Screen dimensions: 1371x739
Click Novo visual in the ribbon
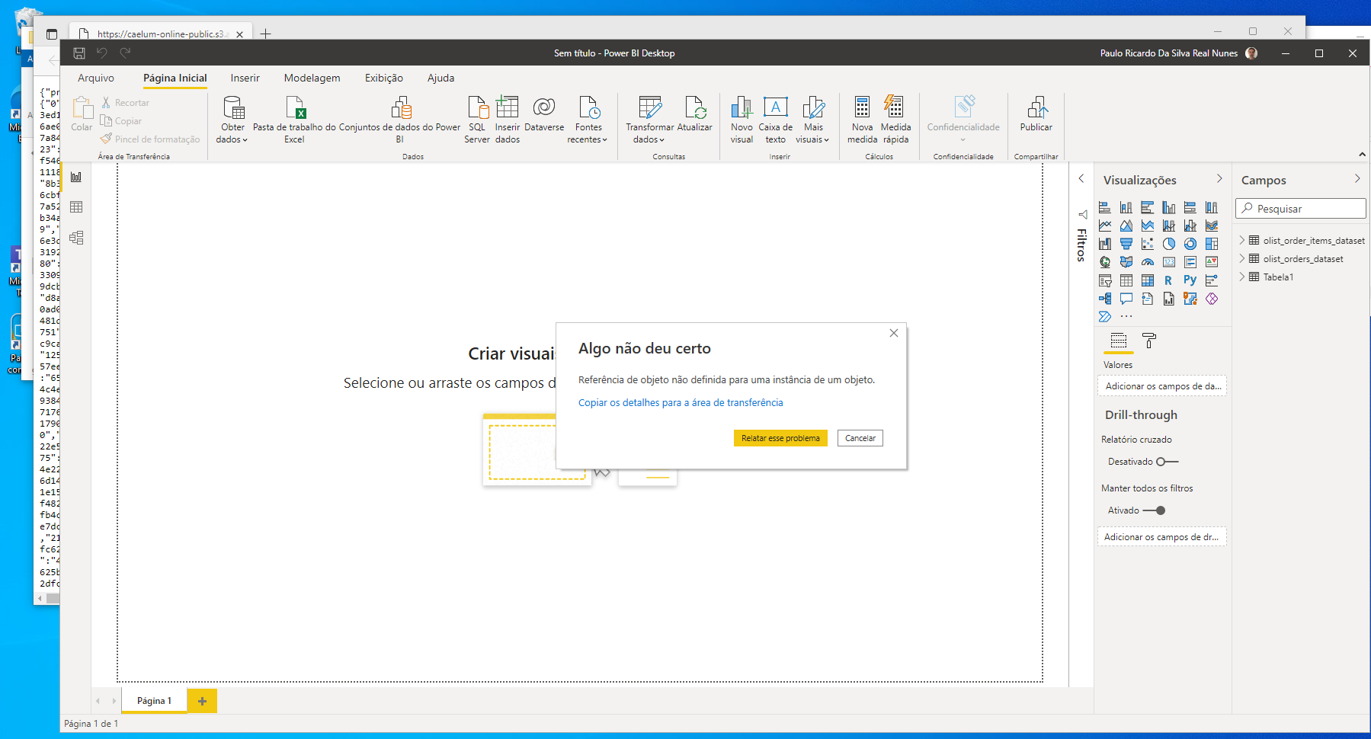[x=742, y=120]
